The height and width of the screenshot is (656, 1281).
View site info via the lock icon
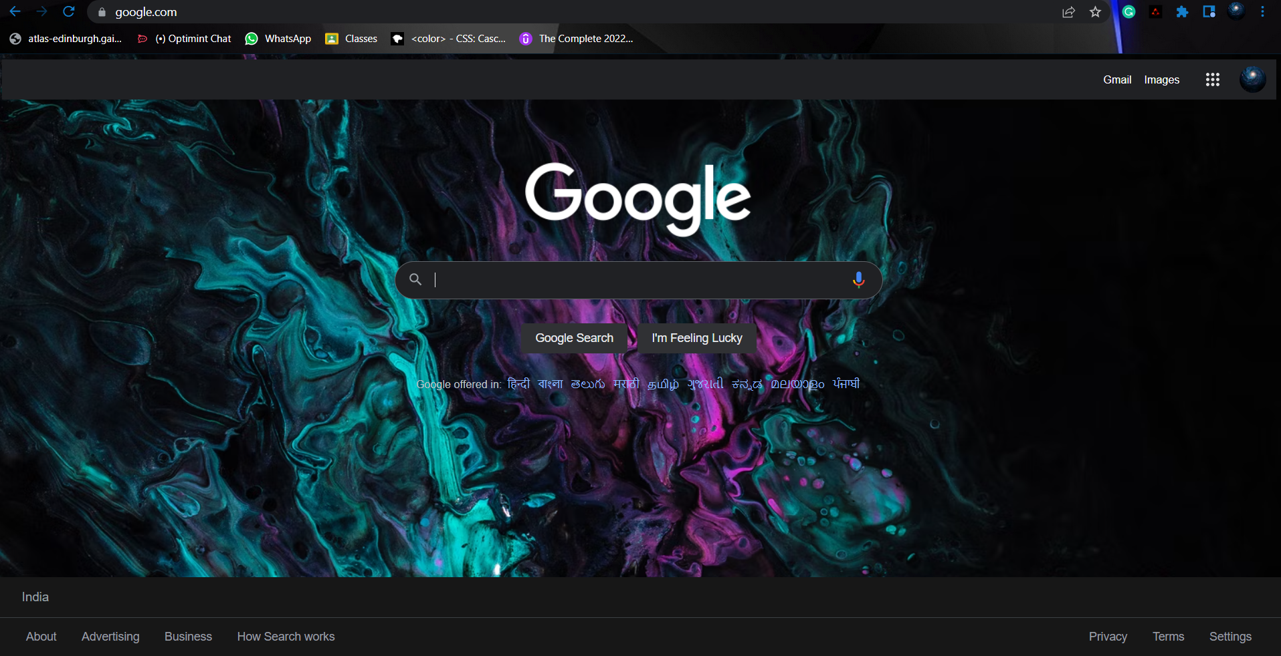pos(102,12)
